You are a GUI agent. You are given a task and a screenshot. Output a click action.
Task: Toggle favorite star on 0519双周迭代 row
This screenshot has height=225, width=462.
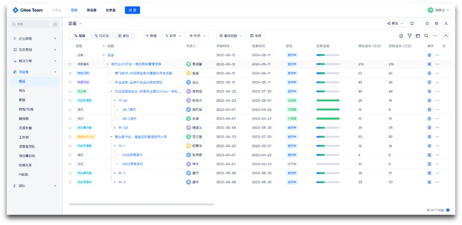[x=70, y=155]
